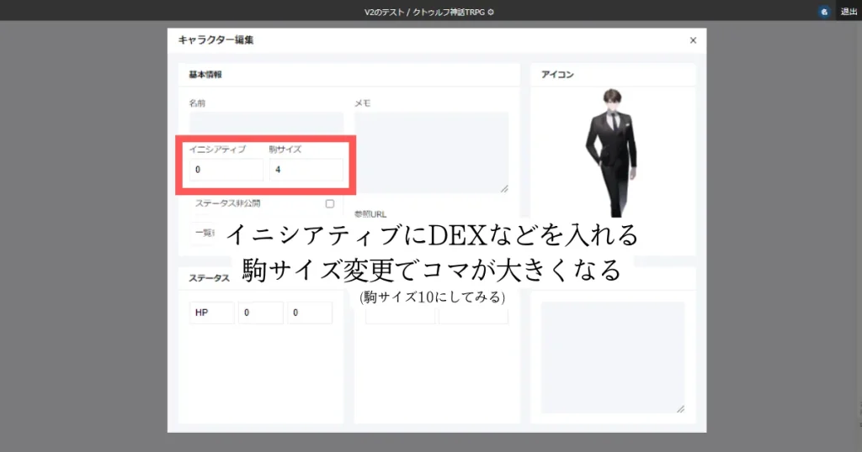862x452 pixels.
Task: Click the 参照URL label
Action: [370, 214]
